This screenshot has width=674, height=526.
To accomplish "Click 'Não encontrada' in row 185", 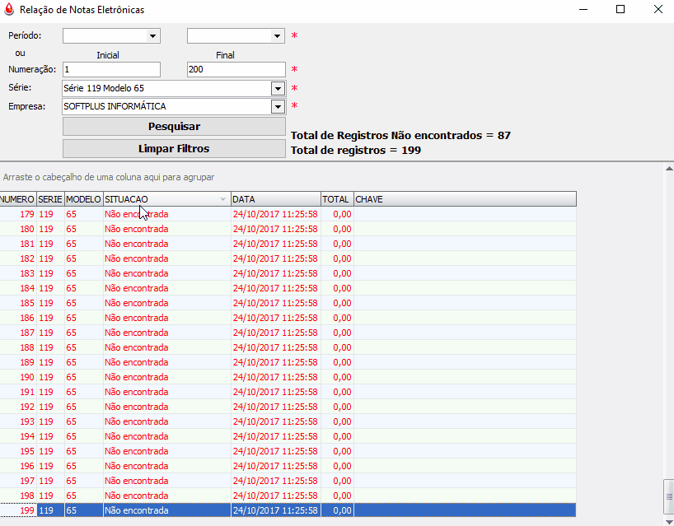I will coord(136,303).
